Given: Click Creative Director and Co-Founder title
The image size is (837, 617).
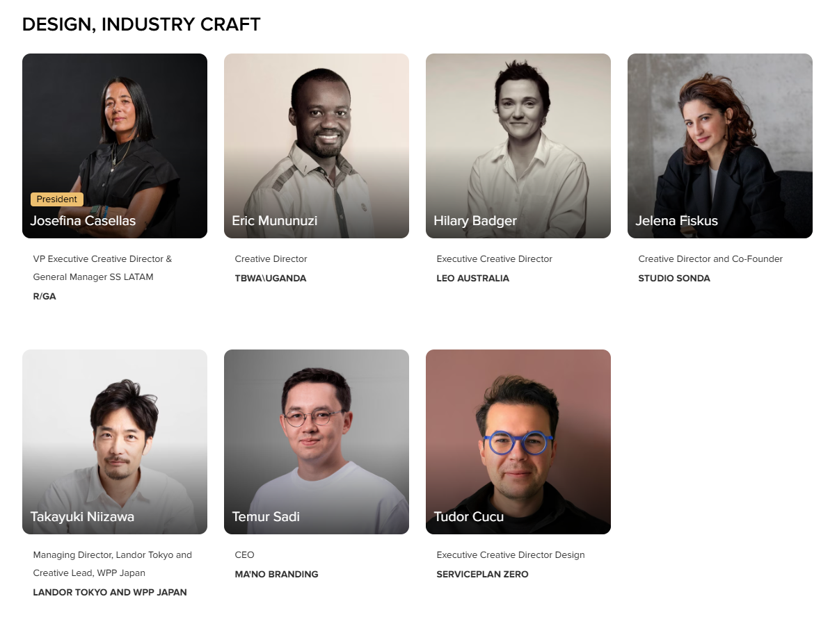Looking at the screenshot, I should (710, 259).
